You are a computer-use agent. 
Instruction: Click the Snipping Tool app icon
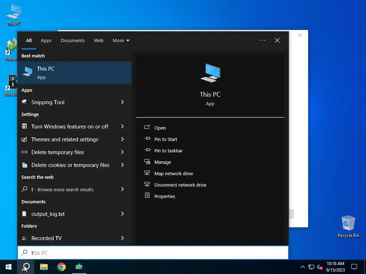[x=24, y=102]
